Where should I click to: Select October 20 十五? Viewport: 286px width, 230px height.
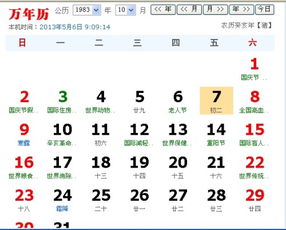pos(178,168)
